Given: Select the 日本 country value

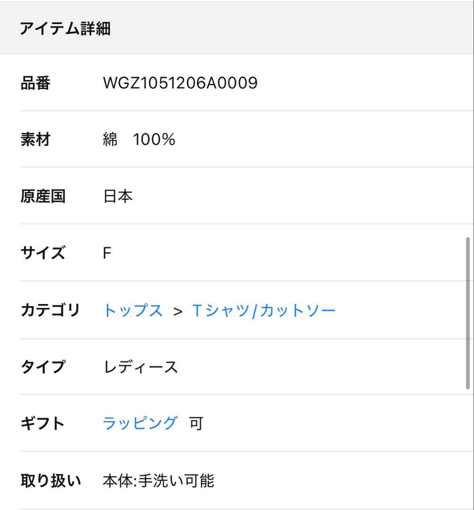Looking at the screenshot, I should coord(118,196).
